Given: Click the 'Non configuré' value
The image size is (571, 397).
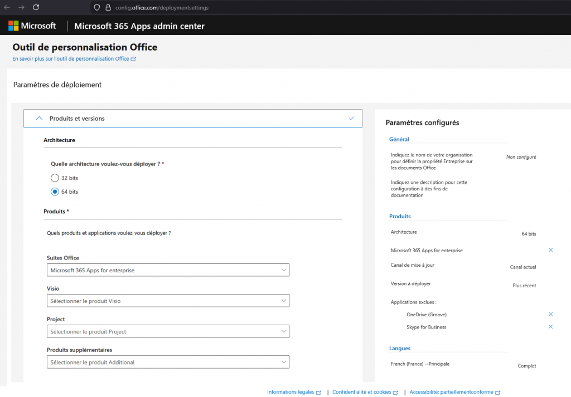Looking at the screenshot, I should [x=521, y=156].
